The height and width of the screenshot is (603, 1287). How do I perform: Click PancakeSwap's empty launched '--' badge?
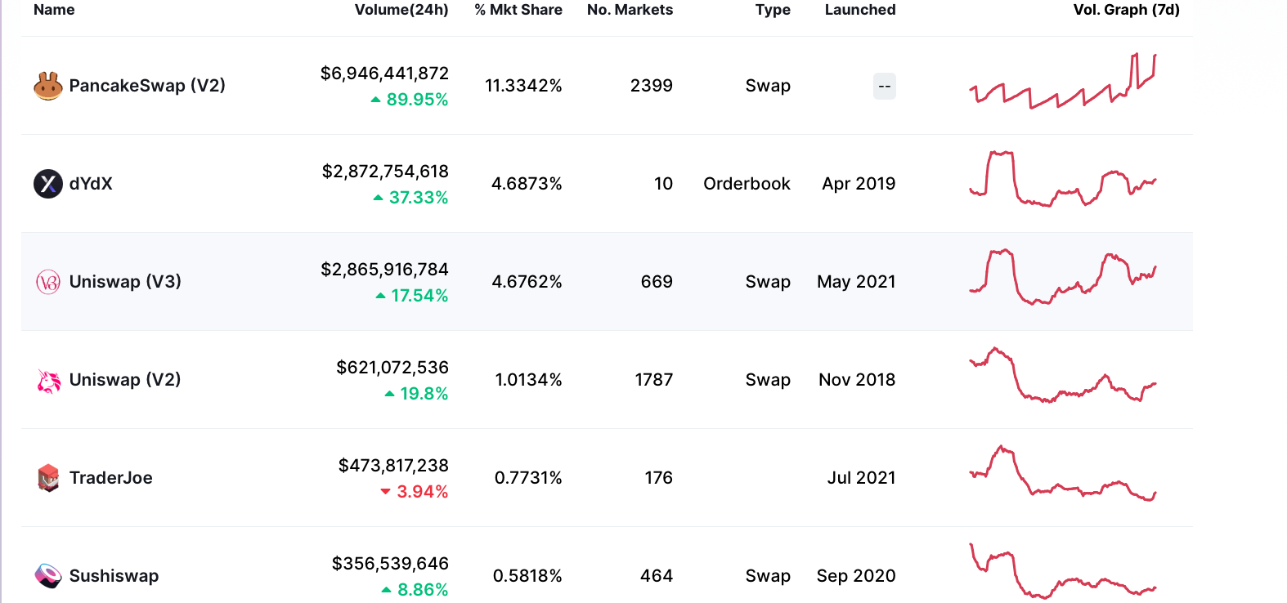pyautogui.click(x=885, y=87)
